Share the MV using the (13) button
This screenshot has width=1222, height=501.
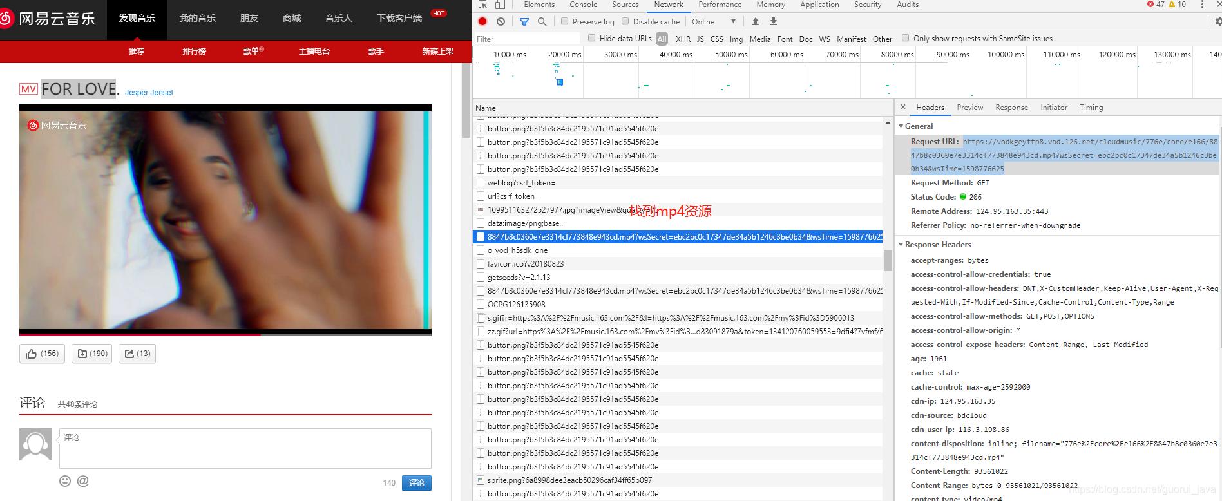pyautogui.click(x=137, y=354)
